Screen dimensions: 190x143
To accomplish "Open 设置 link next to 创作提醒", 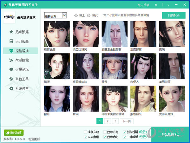I will [x=143, y=132].
